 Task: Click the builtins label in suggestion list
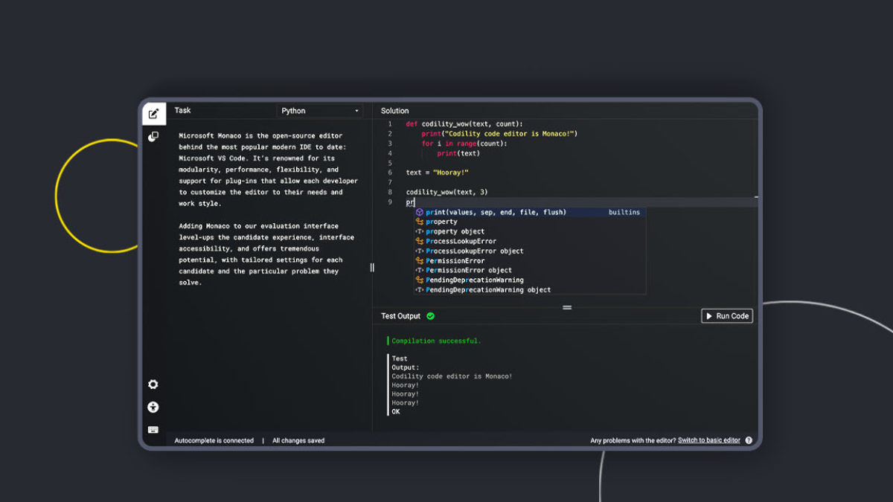(624, 212)
